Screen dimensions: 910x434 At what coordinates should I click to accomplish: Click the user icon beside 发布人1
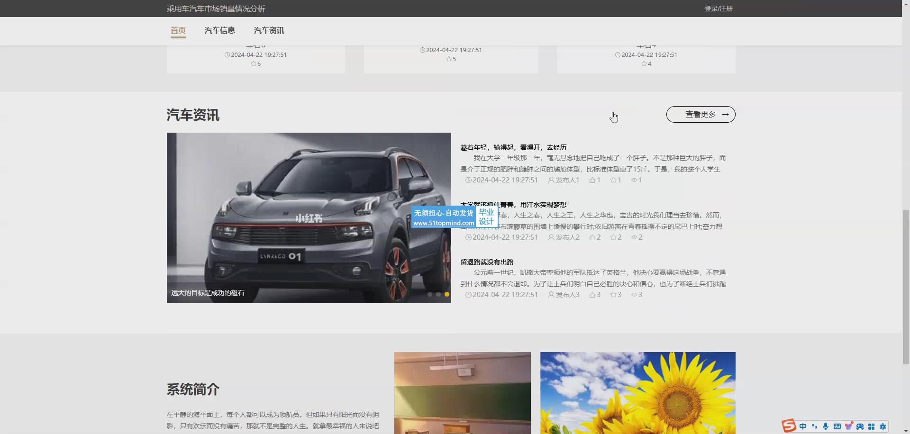[551, 180]
